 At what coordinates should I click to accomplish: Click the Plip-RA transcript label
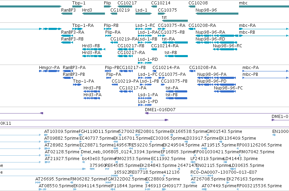coord(113,32)
